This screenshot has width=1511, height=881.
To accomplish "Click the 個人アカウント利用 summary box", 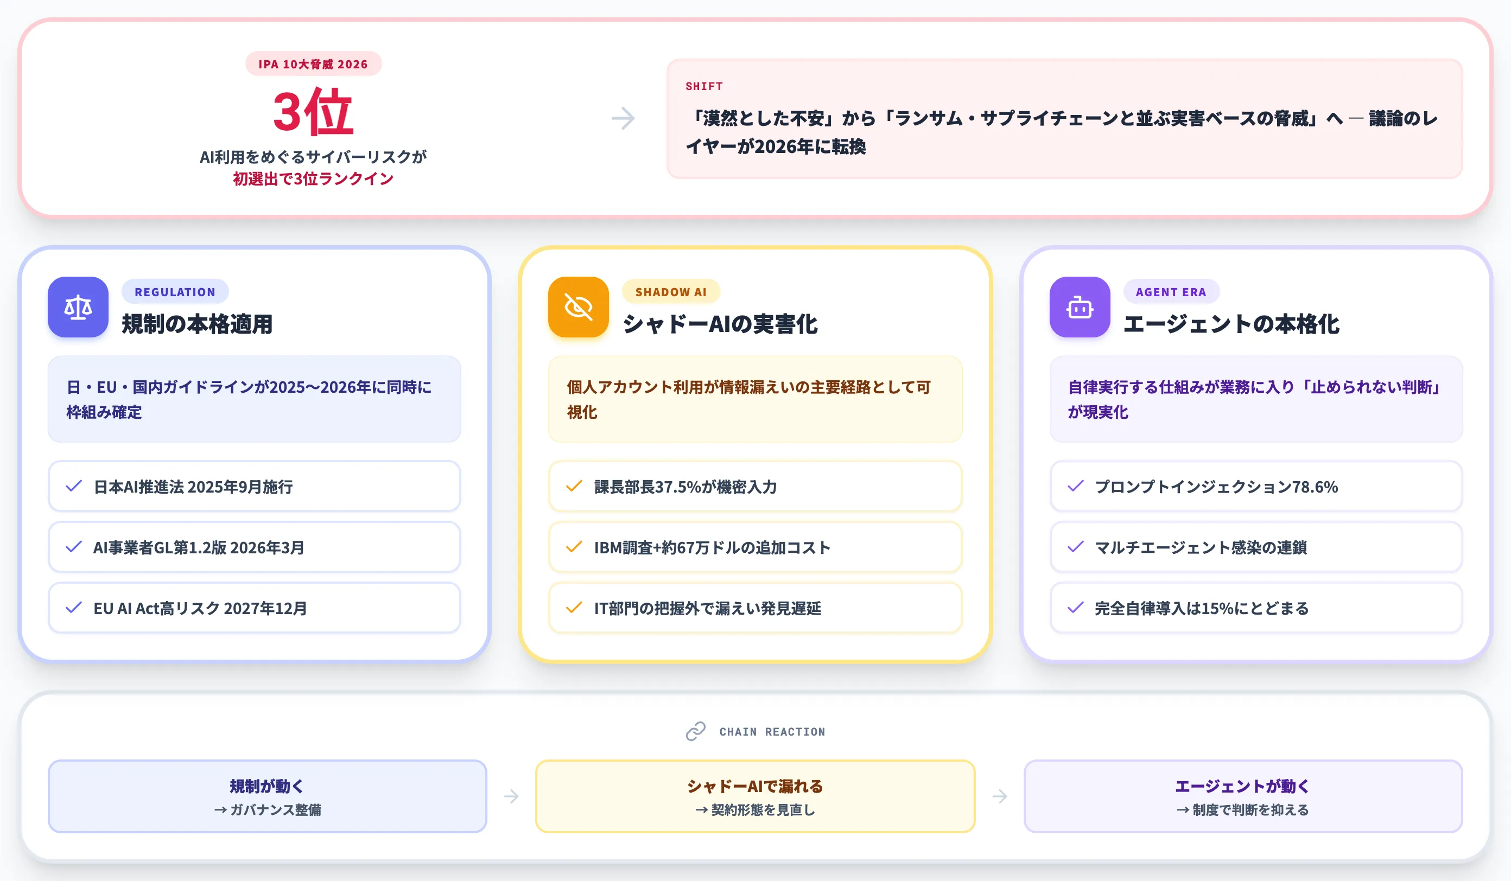I will point(755,399).
